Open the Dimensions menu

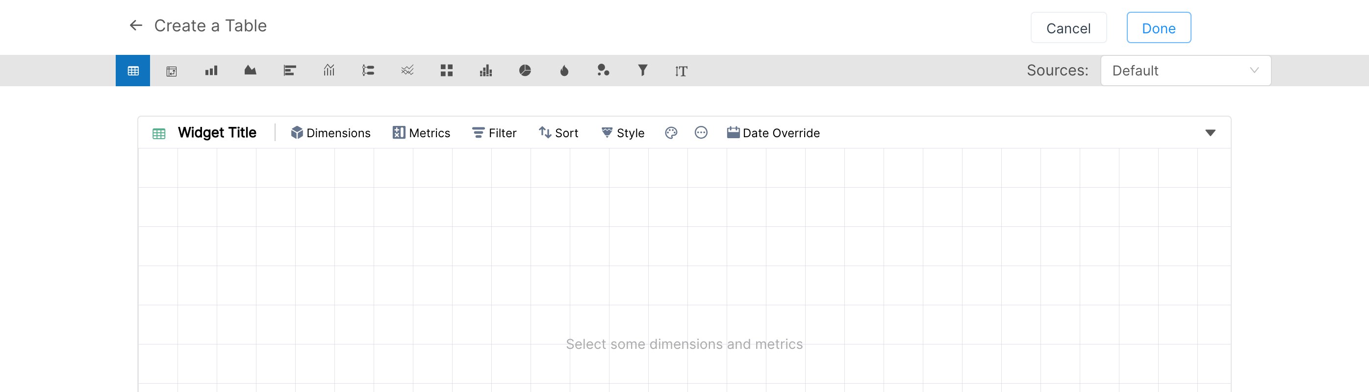330,133
